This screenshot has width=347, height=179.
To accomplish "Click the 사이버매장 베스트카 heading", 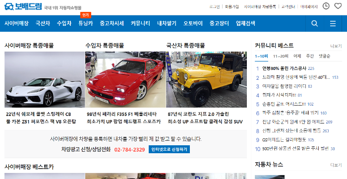I will pyautogui.click(x=29, y=167).
